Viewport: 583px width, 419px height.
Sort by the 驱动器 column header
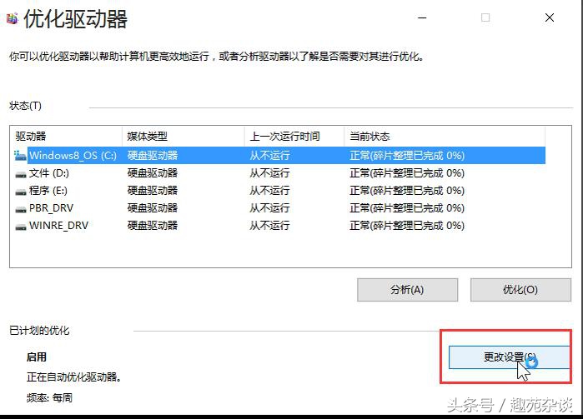[x=66, y=137]
